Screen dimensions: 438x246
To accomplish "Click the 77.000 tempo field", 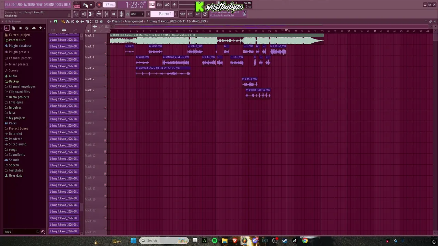I will [109, 5].
